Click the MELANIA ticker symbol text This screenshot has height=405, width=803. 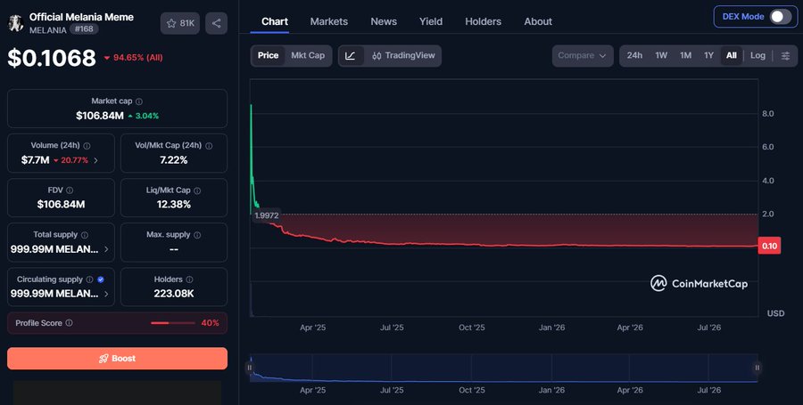pos(47,30)
